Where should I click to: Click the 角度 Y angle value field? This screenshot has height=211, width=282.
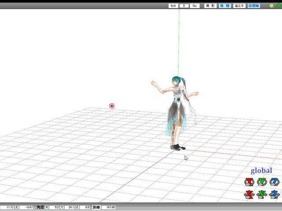(70, 207)
